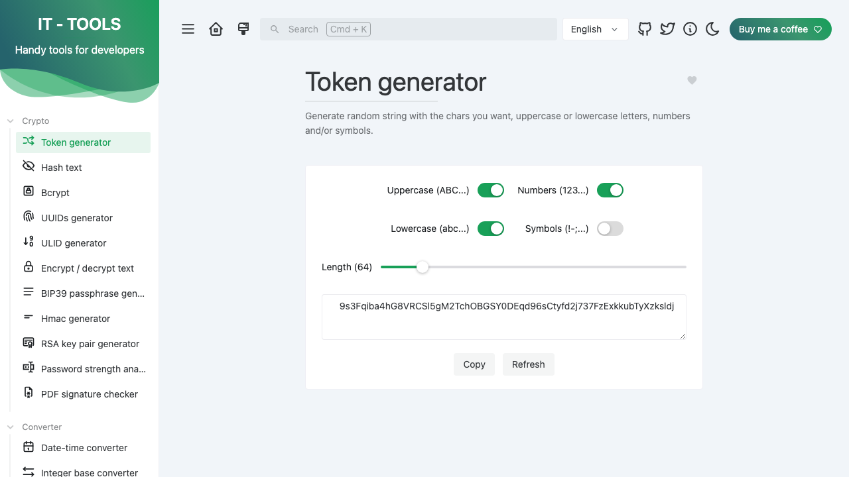
Task: Open PDF signature checker tool
Action: coord(83,394)
